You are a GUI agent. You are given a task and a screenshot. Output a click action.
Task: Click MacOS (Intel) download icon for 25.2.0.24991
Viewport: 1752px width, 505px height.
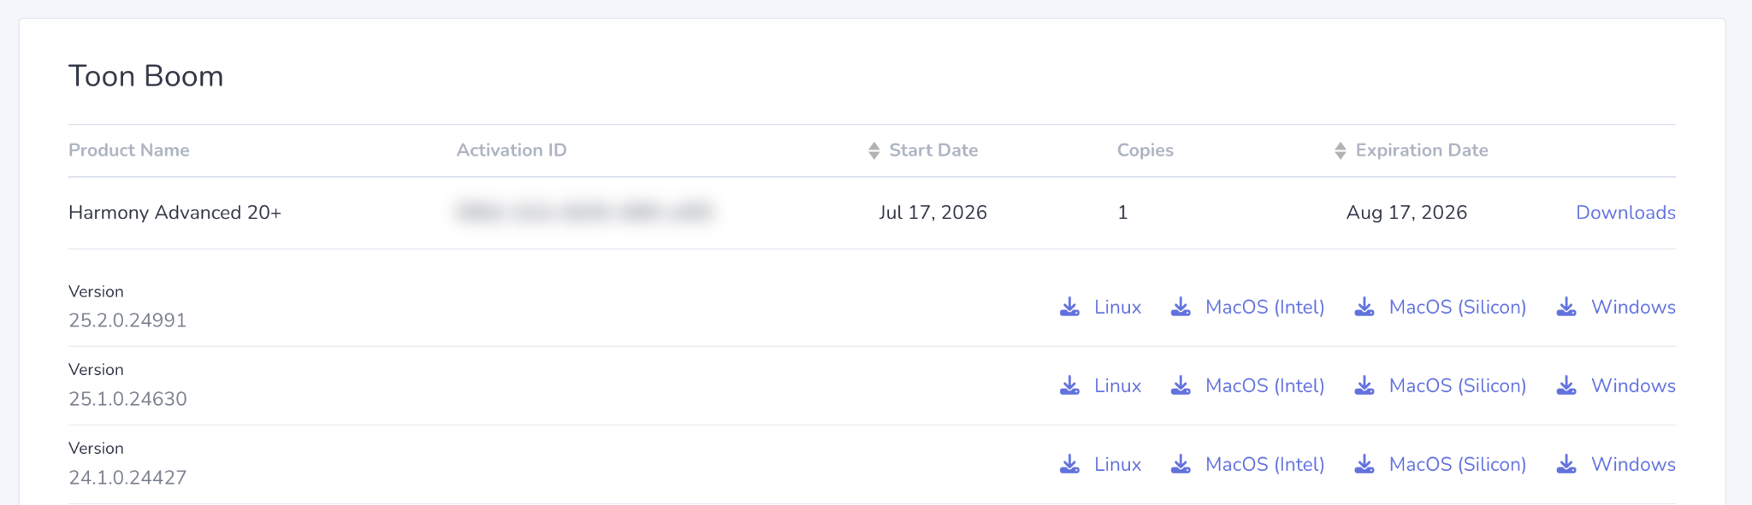(x=1181, y=307)
